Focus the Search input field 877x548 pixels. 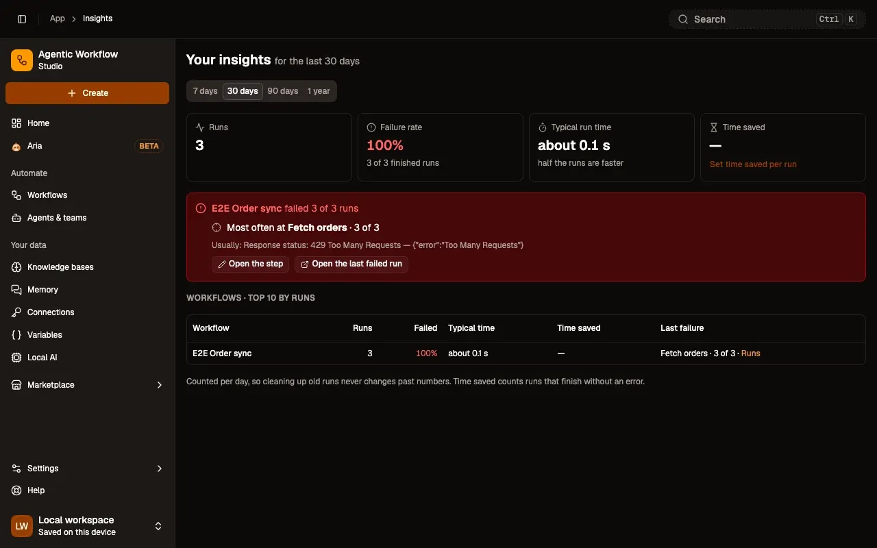(x=767, y=19)
